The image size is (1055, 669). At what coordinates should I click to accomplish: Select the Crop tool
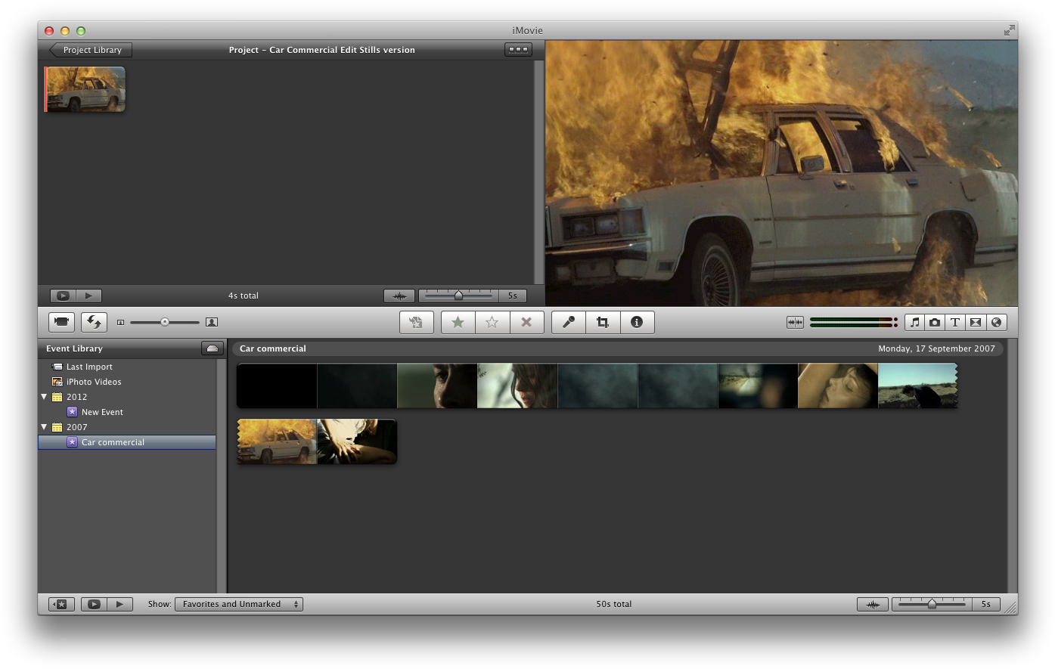point(602,322)
